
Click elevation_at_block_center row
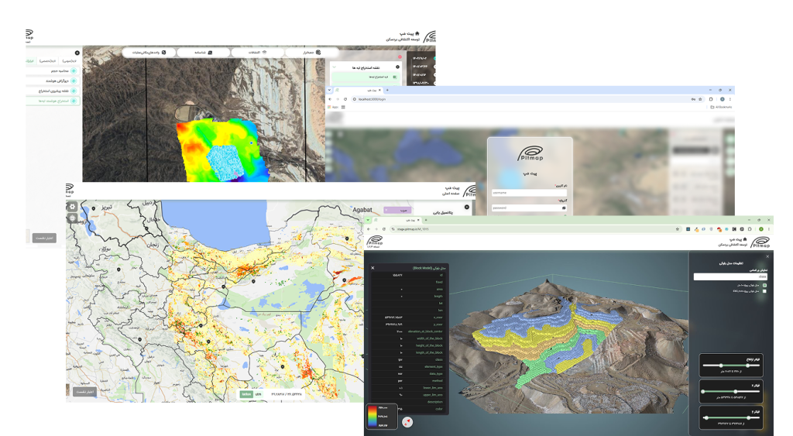[x=407, y=331]
